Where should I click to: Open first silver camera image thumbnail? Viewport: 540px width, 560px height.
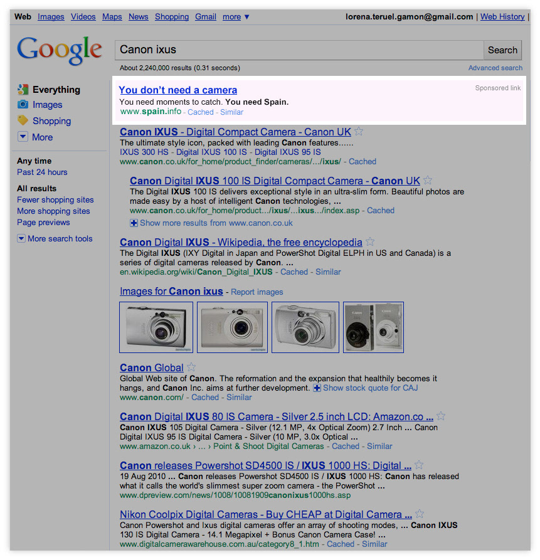156,327
